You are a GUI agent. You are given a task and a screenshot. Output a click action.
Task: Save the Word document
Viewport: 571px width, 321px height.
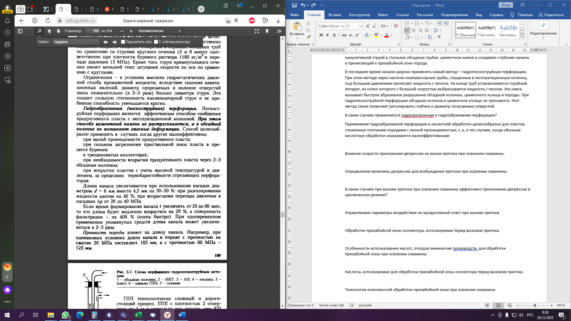294,5
